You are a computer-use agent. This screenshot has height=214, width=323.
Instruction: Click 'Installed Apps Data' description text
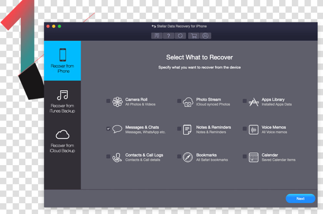tap(276, 104)
